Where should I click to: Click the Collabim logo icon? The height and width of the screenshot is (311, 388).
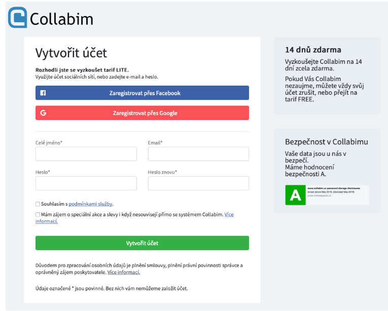17,17
